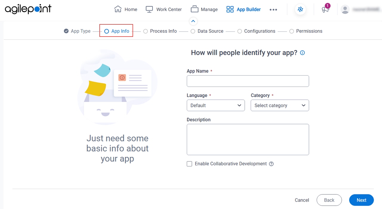Open the Select category dropdown

(280, 106)
